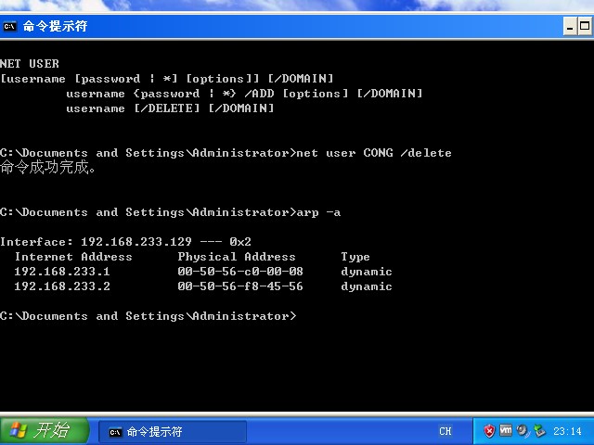Viewport: 594px width, 445px height.
Task: Select the IP 192.168.233.1 entry
Action: (62, 272)
